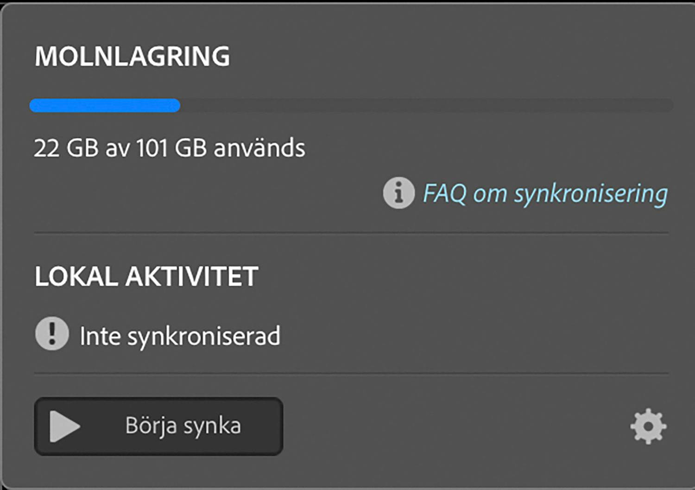Select the LOKAL AKTIVITET heading
Image resolution: width=695 pixels, height=490 pixels.
point(146,277)
